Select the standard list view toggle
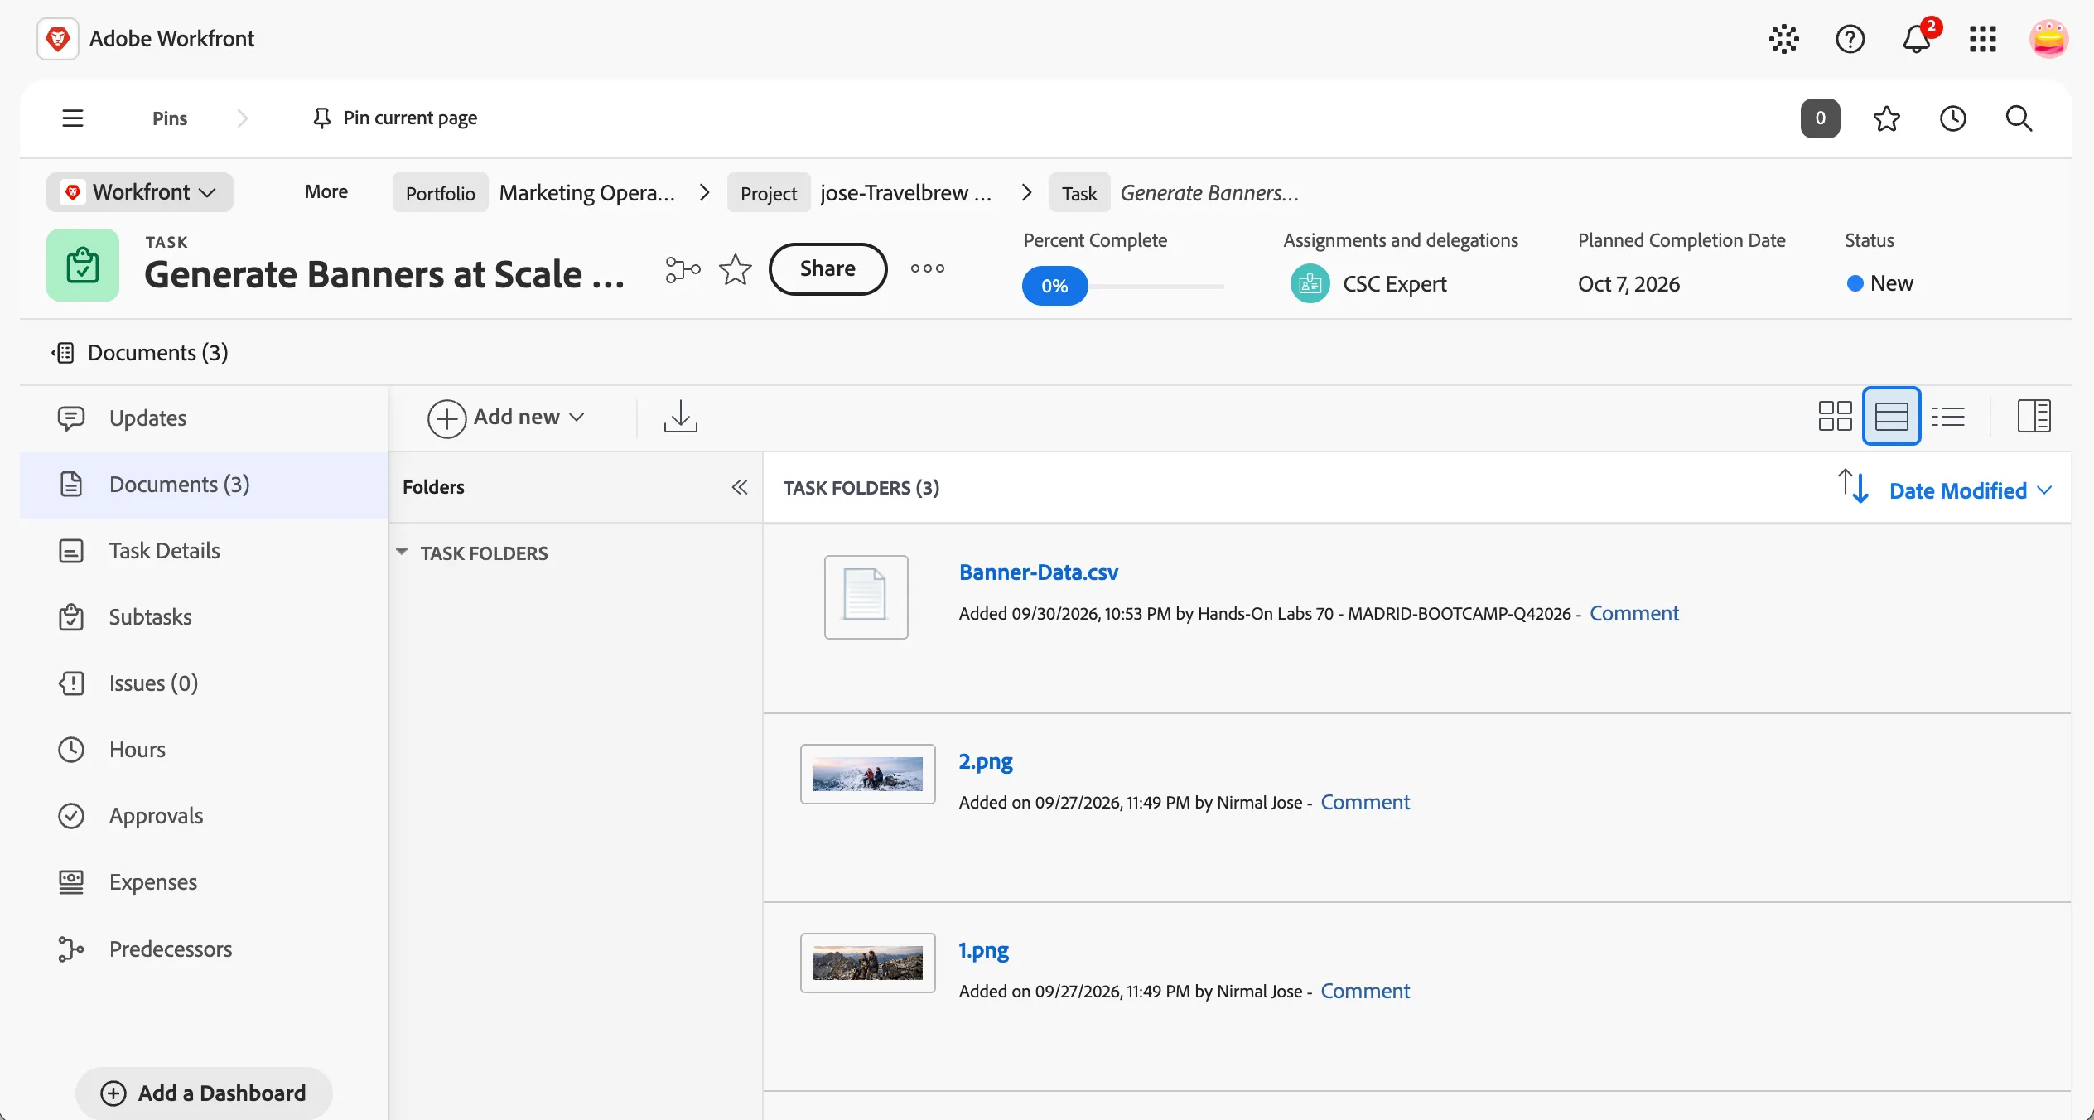The image size is (2094, 1120). tap(1891, 416)
